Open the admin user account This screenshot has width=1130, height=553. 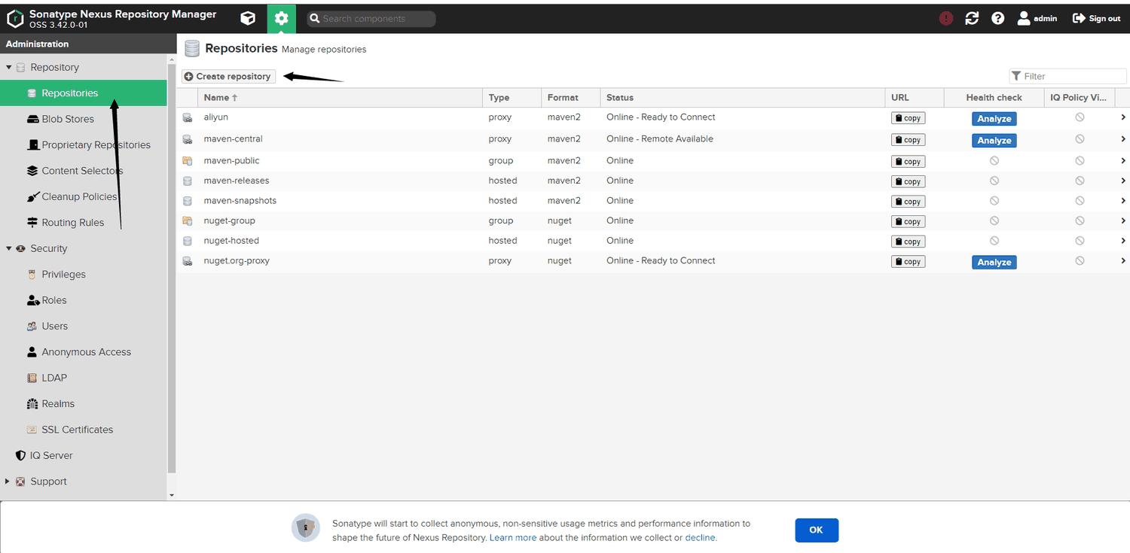click(x=1037, y=18)
